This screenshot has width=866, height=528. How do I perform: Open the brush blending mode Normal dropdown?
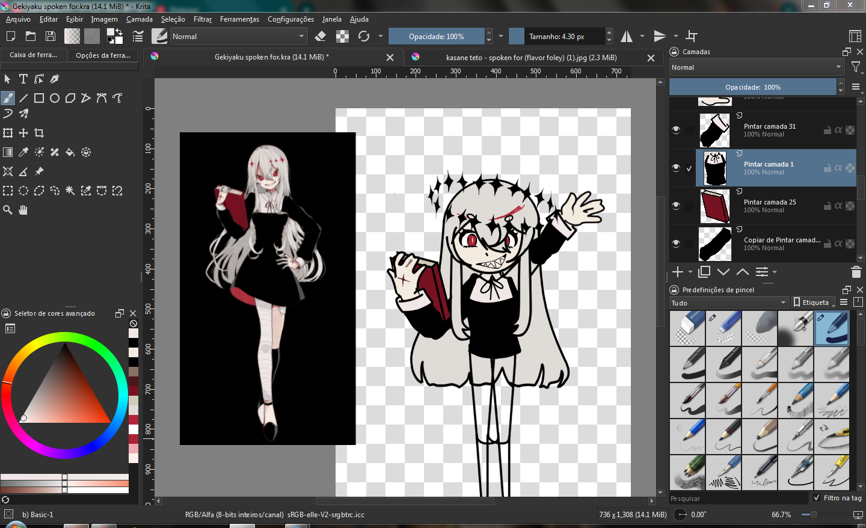pyautogui.click(x=238, y=37)
